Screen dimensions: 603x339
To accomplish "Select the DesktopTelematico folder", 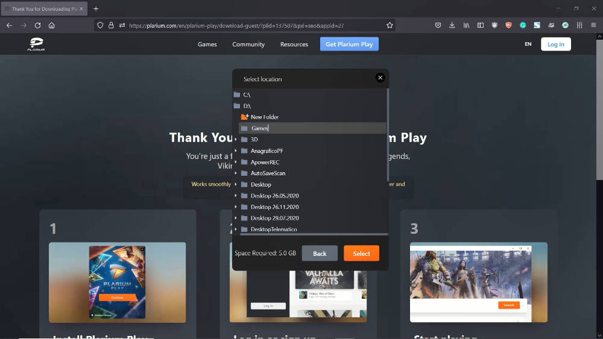I will click(273, 229).
